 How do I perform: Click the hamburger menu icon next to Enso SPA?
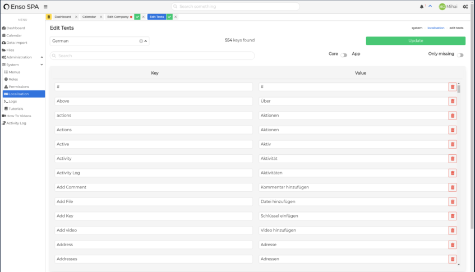point(45,7)
